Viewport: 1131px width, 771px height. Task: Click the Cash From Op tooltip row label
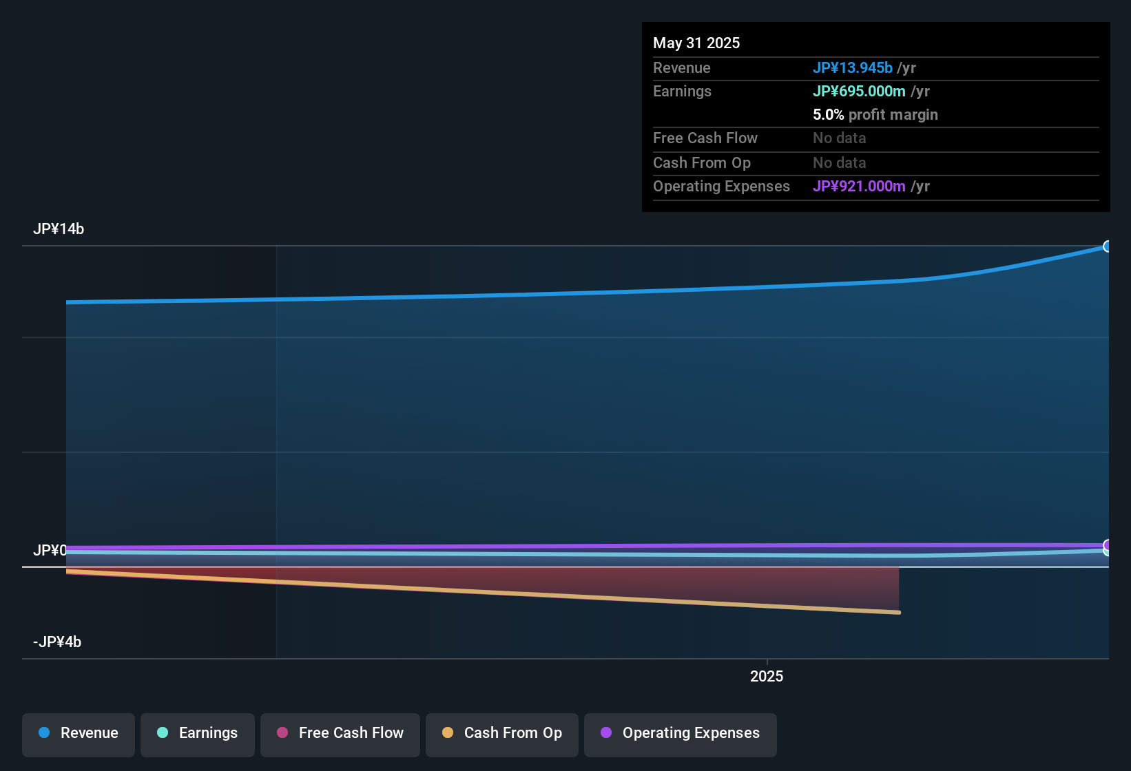[x=702, y=162]
